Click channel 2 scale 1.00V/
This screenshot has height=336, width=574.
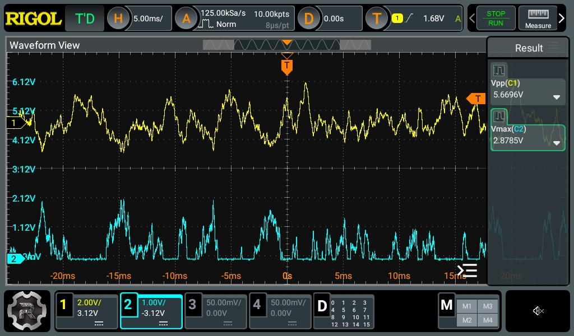[154, 303]
